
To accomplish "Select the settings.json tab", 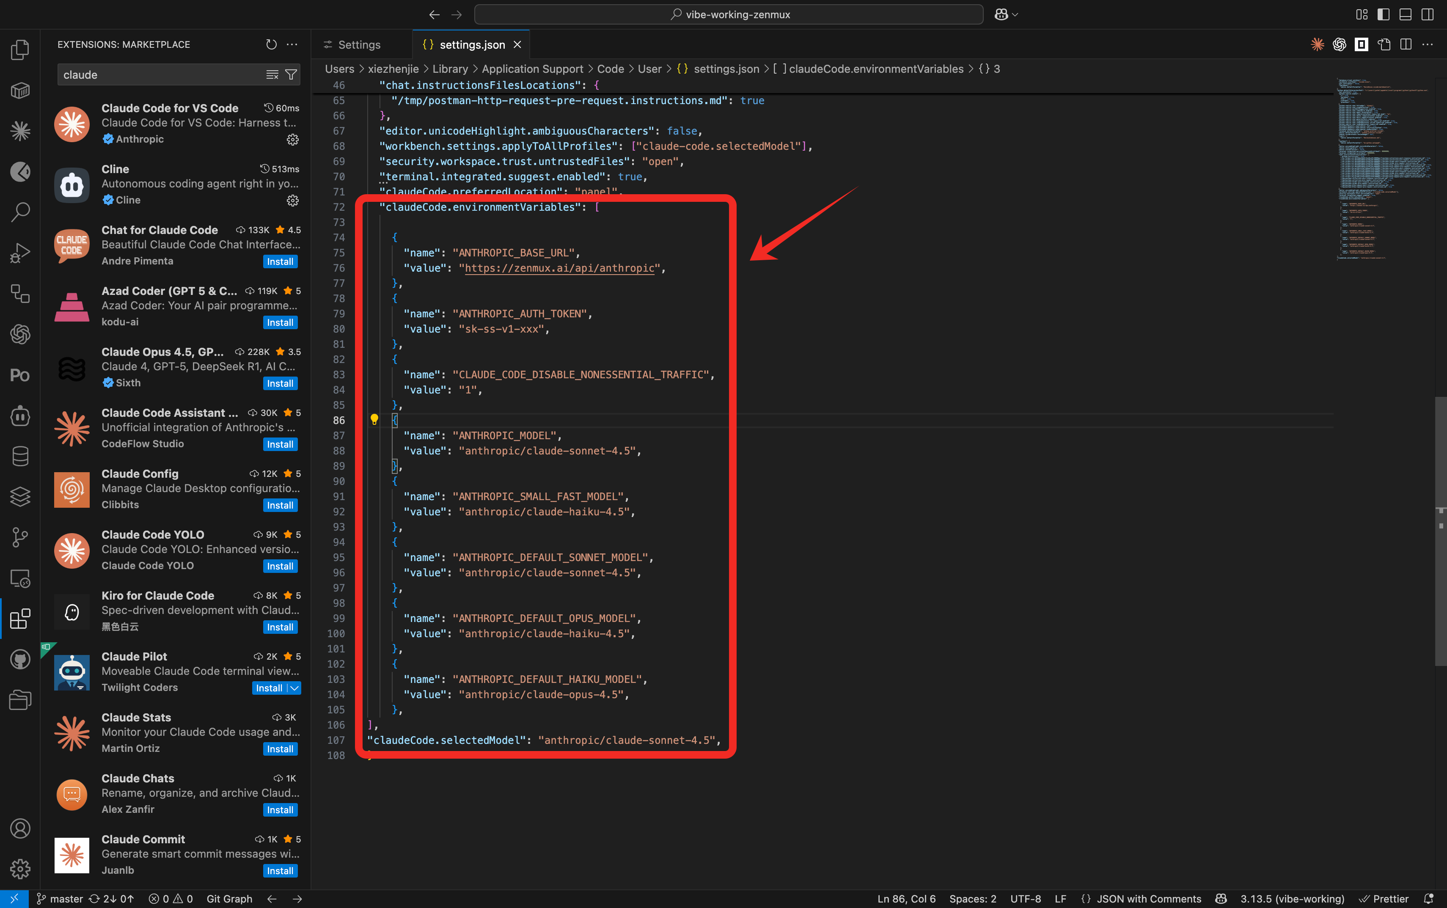I will (472, 44).
